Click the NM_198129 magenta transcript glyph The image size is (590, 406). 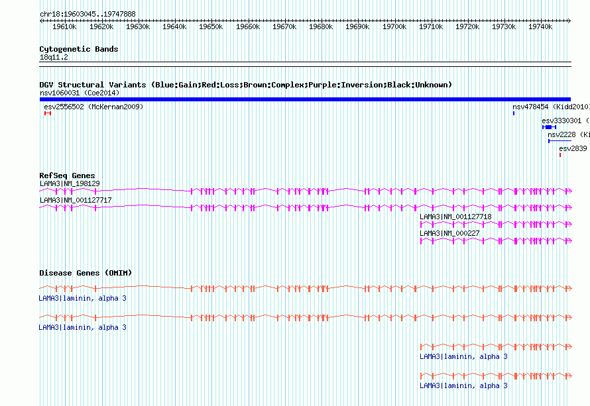pos(306,191)
